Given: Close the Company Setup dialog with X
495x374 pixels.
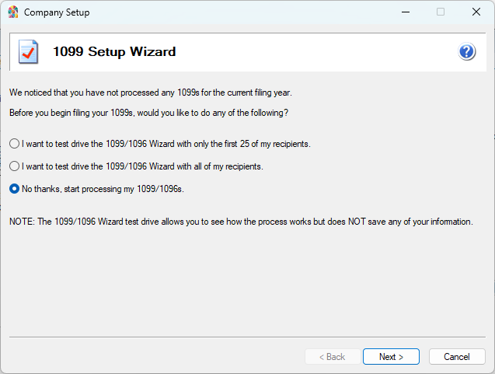Looking at the screenshot, I should point(476,12).
